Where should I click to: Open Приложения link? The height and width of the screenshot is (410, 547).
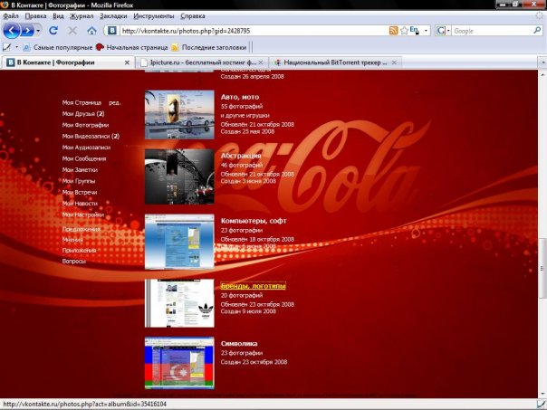(79, 251)
